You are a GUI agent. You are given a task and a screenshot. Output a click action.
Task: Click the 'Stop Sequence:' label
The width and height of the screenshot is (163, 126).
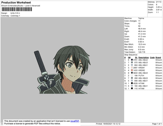tap(131, 55)
